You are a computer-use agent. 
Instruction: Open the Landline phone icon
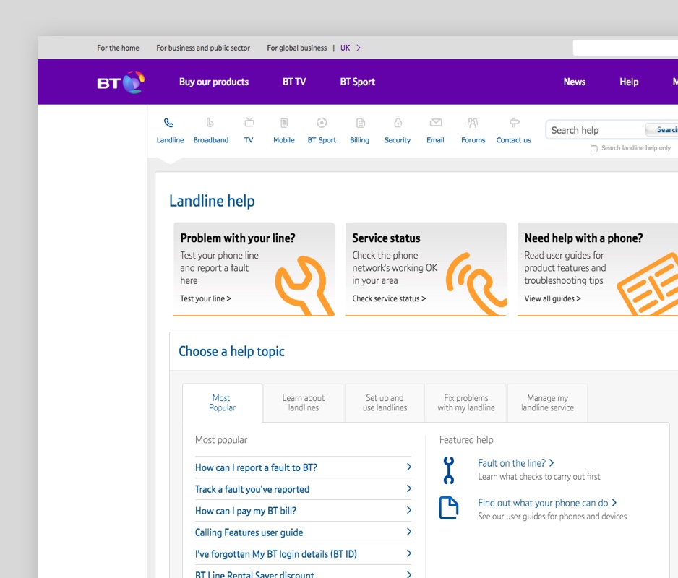click(x=169, y=124)
